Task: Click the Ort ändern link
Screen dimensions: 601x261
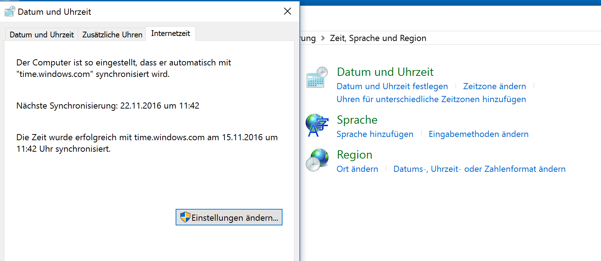Action: (357, 169)
